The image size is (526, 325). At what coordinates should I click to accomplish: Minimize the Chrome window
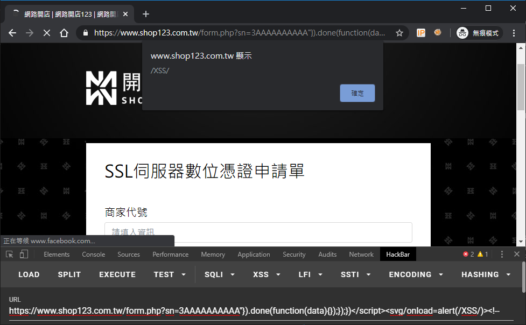(x=464, y=8)
